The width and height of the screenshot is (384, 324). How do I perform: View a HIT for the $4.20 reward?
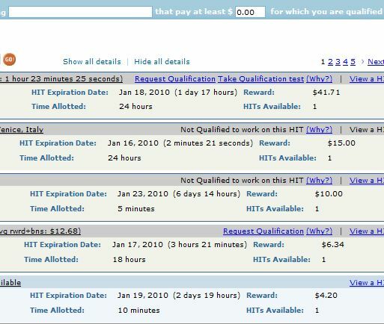click(x=367, y=283)
